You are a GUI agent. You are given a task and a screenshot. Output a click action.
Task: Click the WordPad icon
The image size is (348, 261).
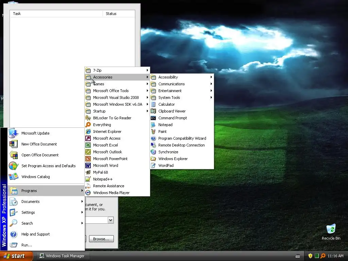pos(153,166)
